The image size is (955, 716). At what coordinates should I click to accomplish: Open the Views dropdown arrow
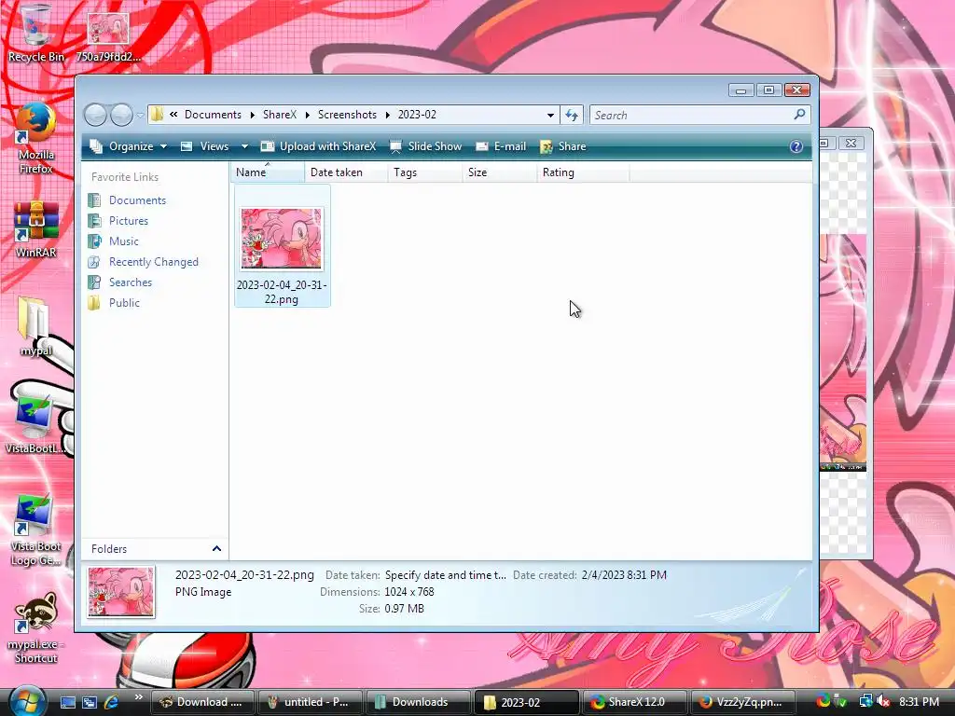244,146
